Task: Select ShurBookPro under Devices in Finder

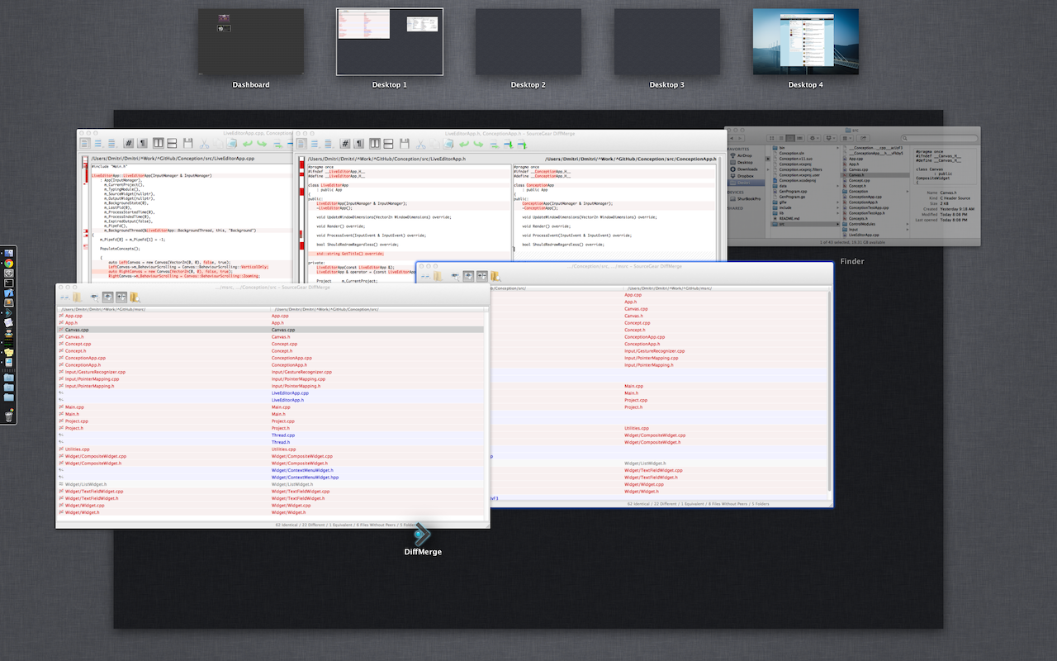Action: (746, 198)
